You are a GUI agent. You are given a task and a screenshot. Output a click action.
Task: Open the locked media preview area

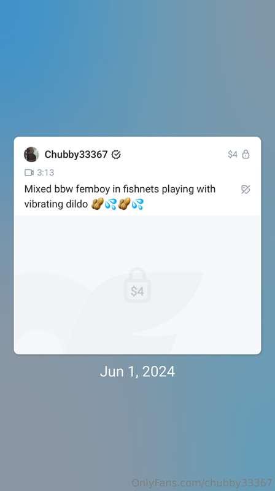click(x=137, y=285)
